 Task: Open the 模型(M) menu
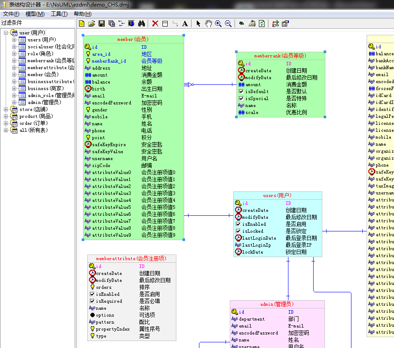coord(35,13)
